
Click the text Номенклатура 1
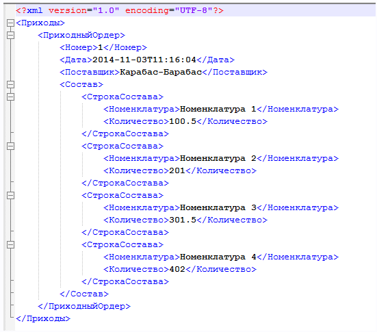[x=218, y=110]
